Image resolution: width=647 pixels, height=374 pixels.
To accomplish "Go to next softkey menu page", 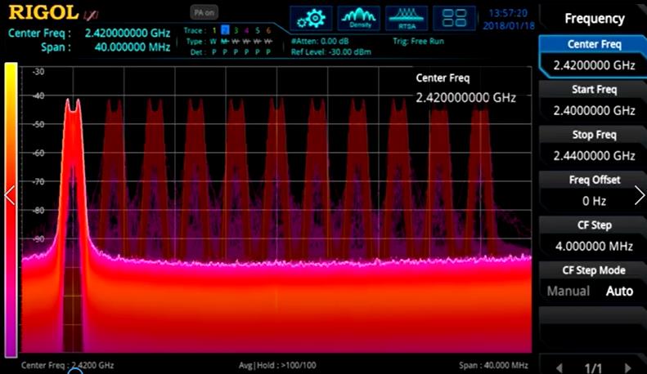I will click(x=629, y=367).
